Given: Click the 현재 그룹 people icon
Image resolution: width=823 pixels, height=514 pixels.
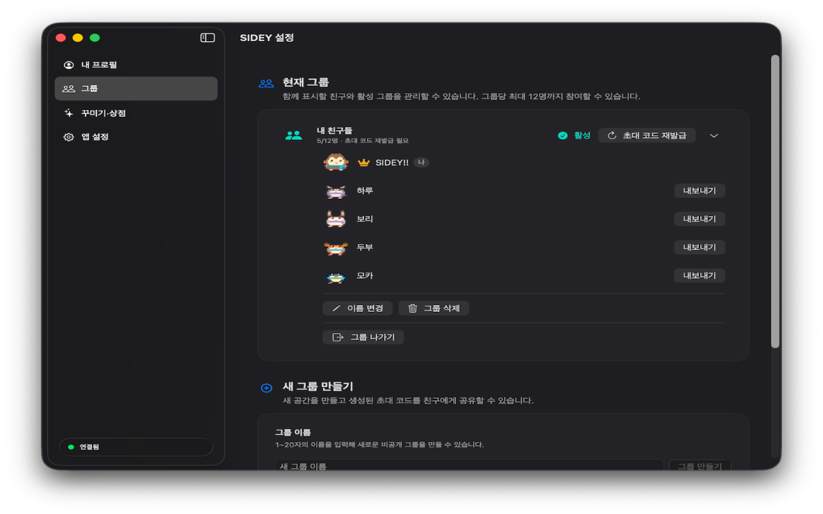Looking at the screenshot, I should (x=266, y=84).
